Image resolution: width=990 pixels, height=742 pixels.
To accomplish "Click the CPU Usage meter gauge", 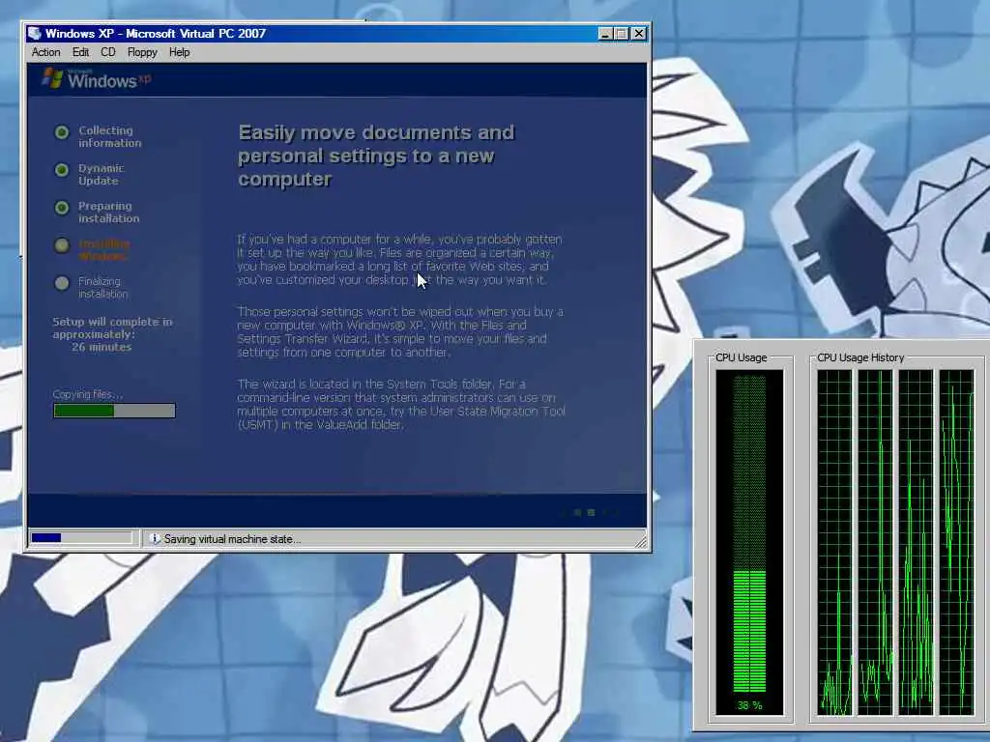I will [x=749, y=543].
